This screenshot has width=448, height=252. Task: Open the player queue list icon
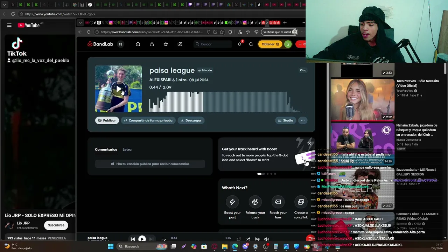163,239
